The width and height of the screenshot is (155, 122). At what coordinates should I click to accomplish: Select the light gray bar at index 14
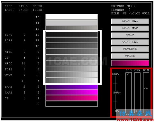(x=72, y=23)
